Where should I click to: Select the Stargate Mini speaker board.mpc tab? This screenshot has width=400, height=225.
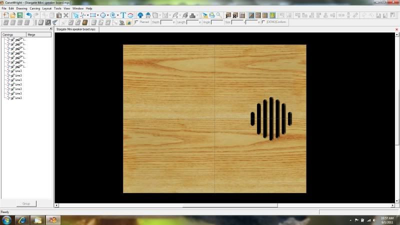[x=76, y=29]
